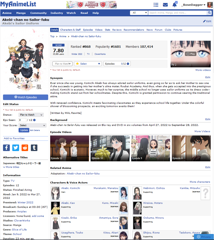This screenshot has height=240, width=214.
Task: Switch to the Pictures tab
Action: [178, 30]
